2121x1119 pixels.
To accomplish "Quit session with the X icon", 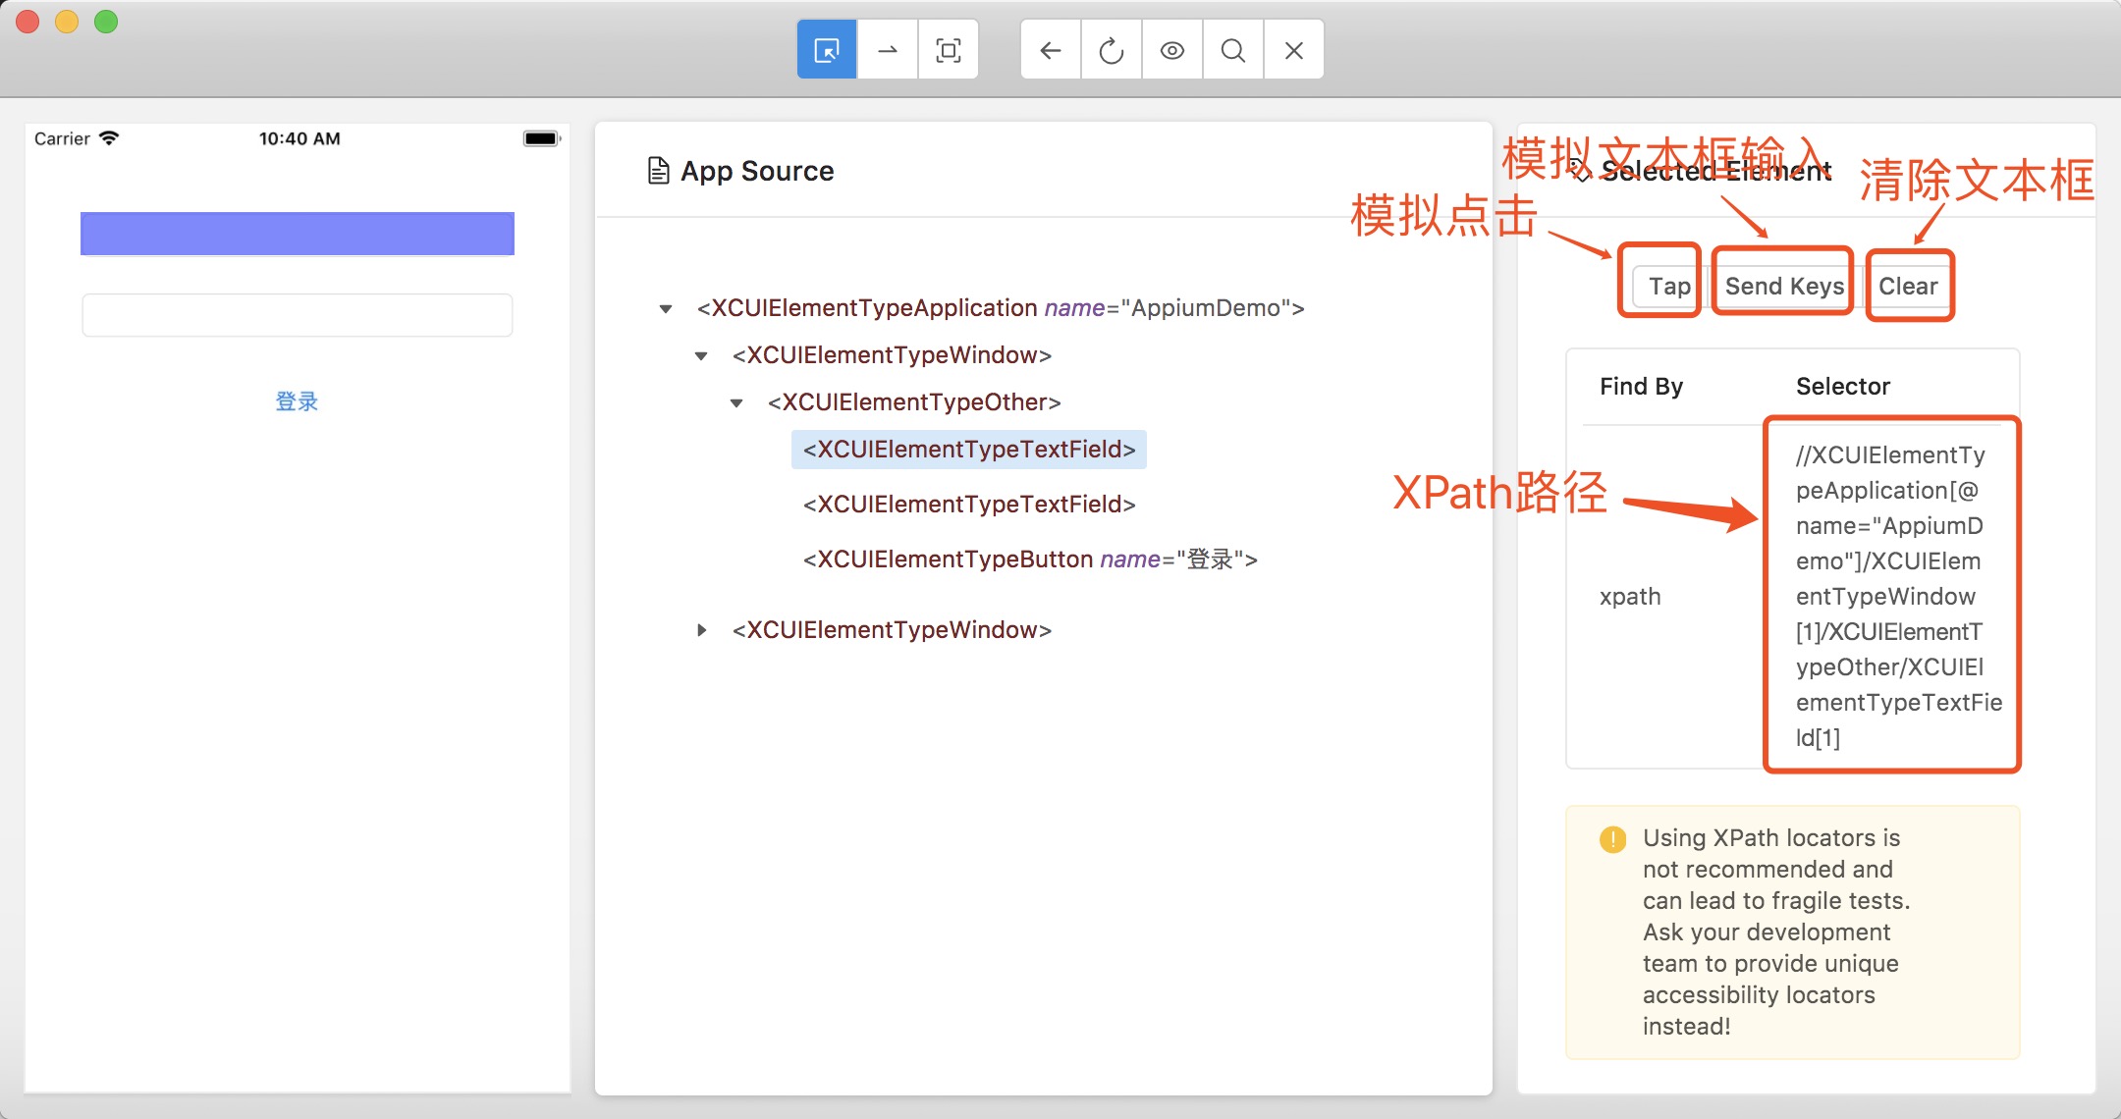I will coord(1294,50).
